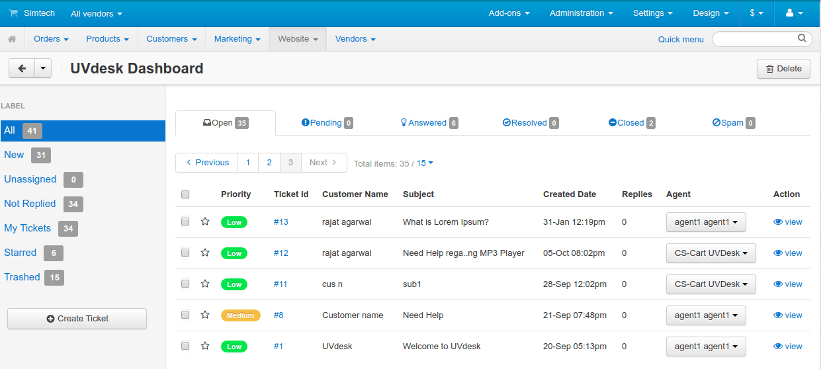View ticket #8 details
This screenshot has width=821, height=369.
[x=787, y=315]
